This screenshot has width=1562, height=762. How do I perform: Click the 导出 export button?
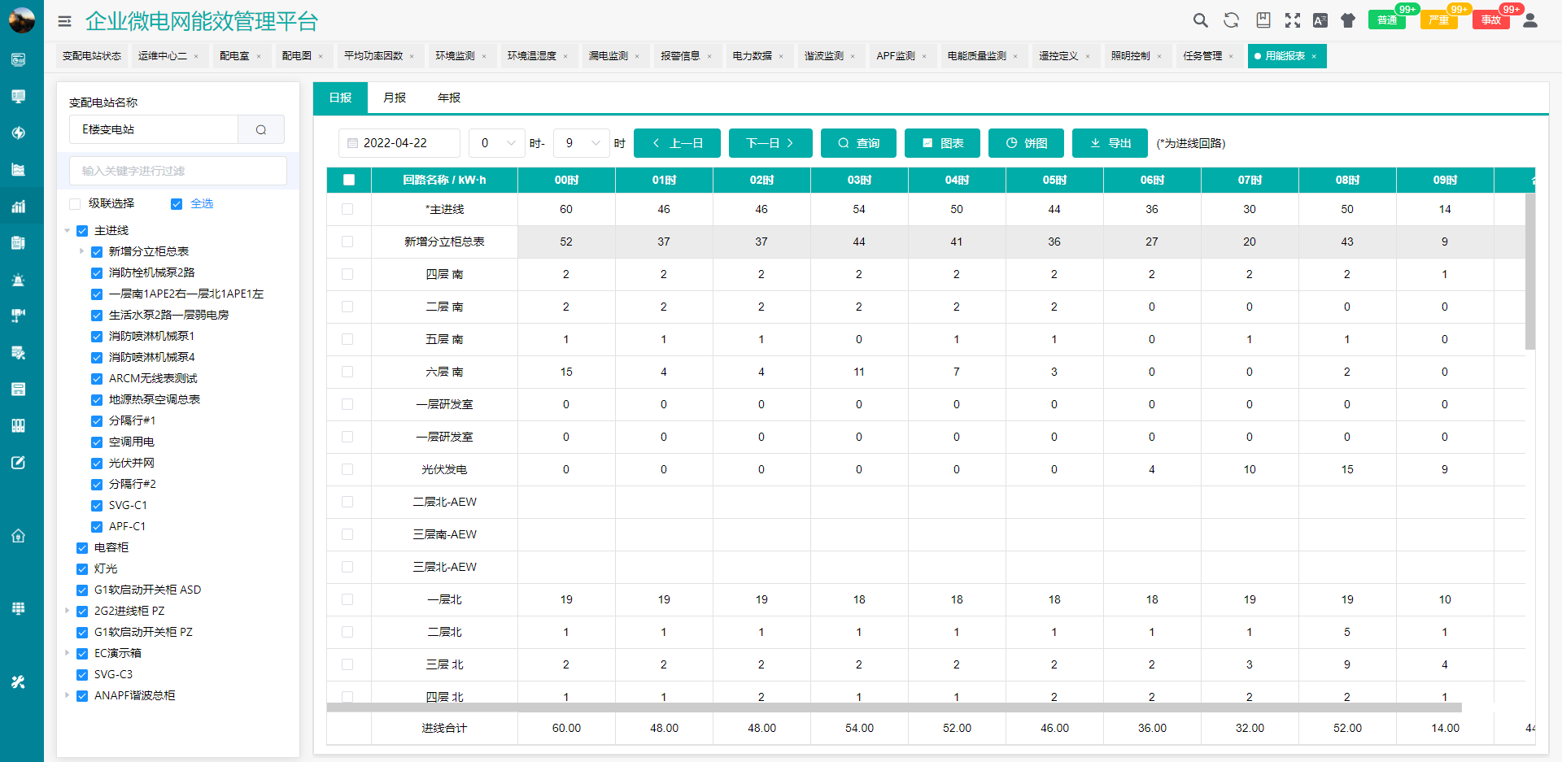pos(1109,142)
